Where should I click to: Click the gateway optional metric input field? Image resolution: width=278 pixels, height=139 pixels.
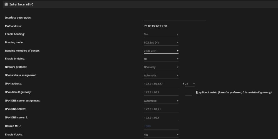pos(188,93)
